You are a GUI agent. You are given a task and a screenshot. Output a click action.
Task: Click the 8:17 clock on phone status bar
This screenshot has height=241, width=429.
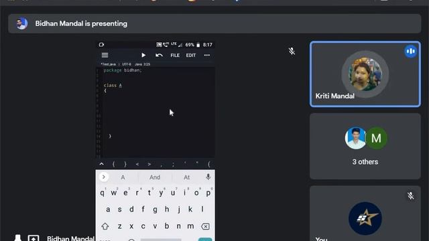208,45
